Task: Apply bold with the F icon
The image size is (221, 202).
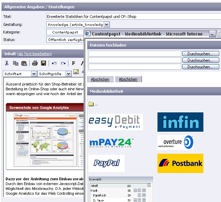Action: coord(74,63)
